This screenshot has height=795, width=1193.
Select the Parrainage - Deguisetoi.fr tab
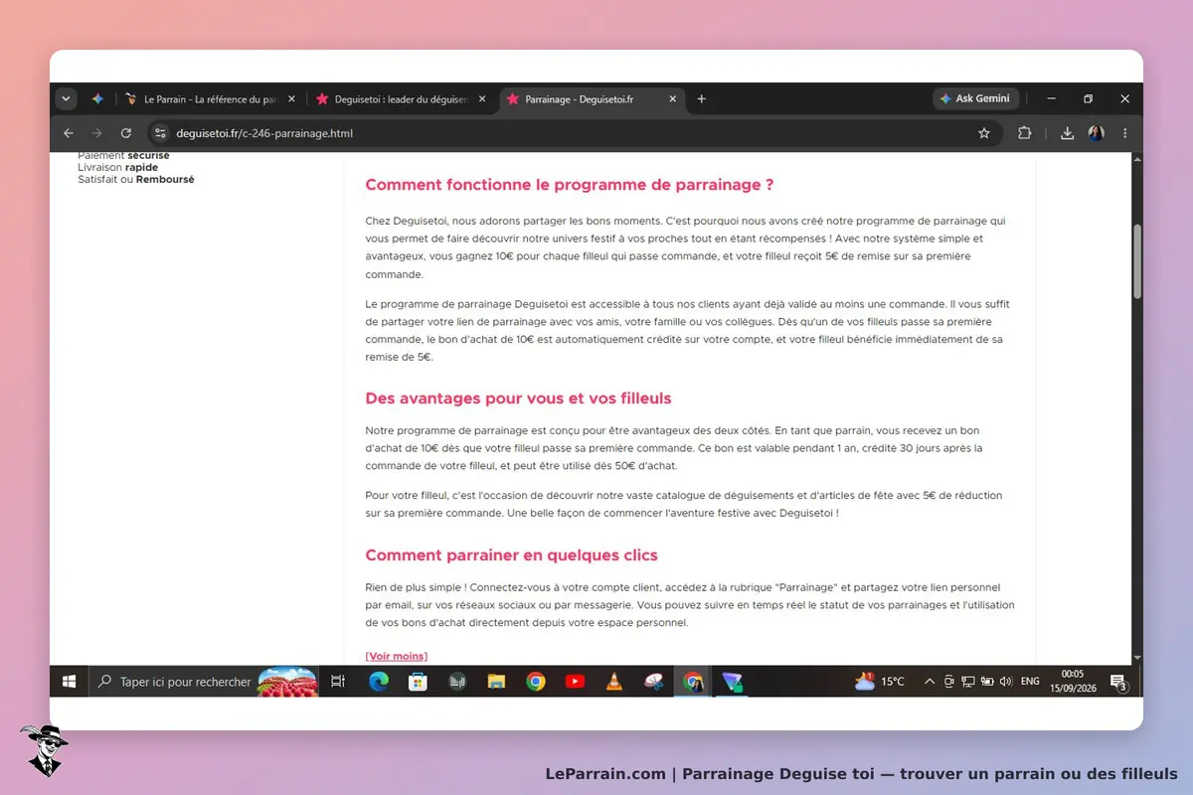point(592,99)
